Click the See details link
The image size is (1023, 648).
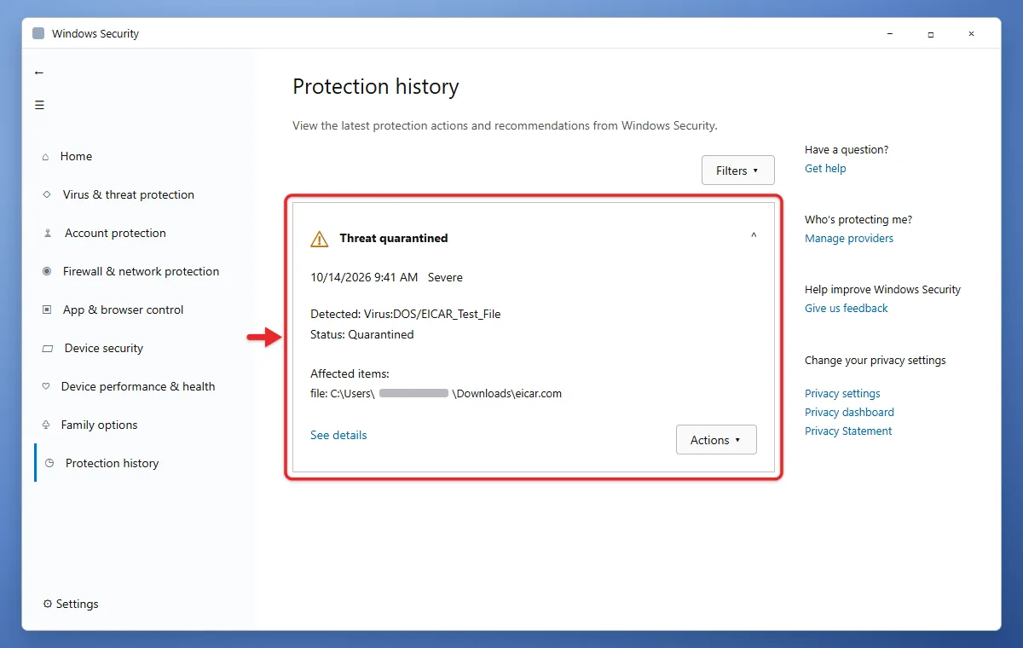coord(338,435)
